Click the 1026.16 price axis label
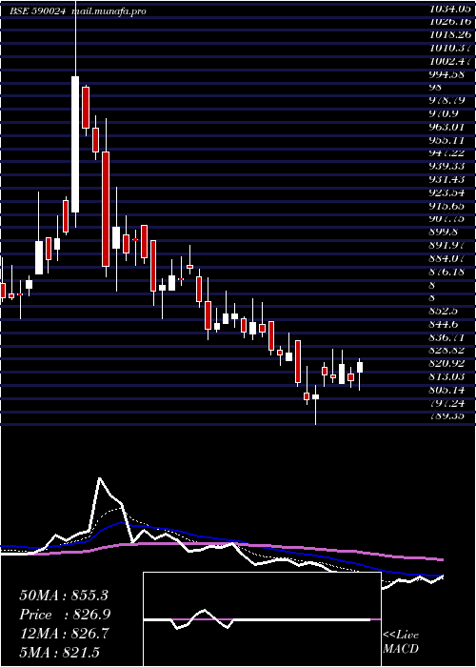The height and width of the screenshot is (667, 476). pyautogui.click(x=451, y=21)
